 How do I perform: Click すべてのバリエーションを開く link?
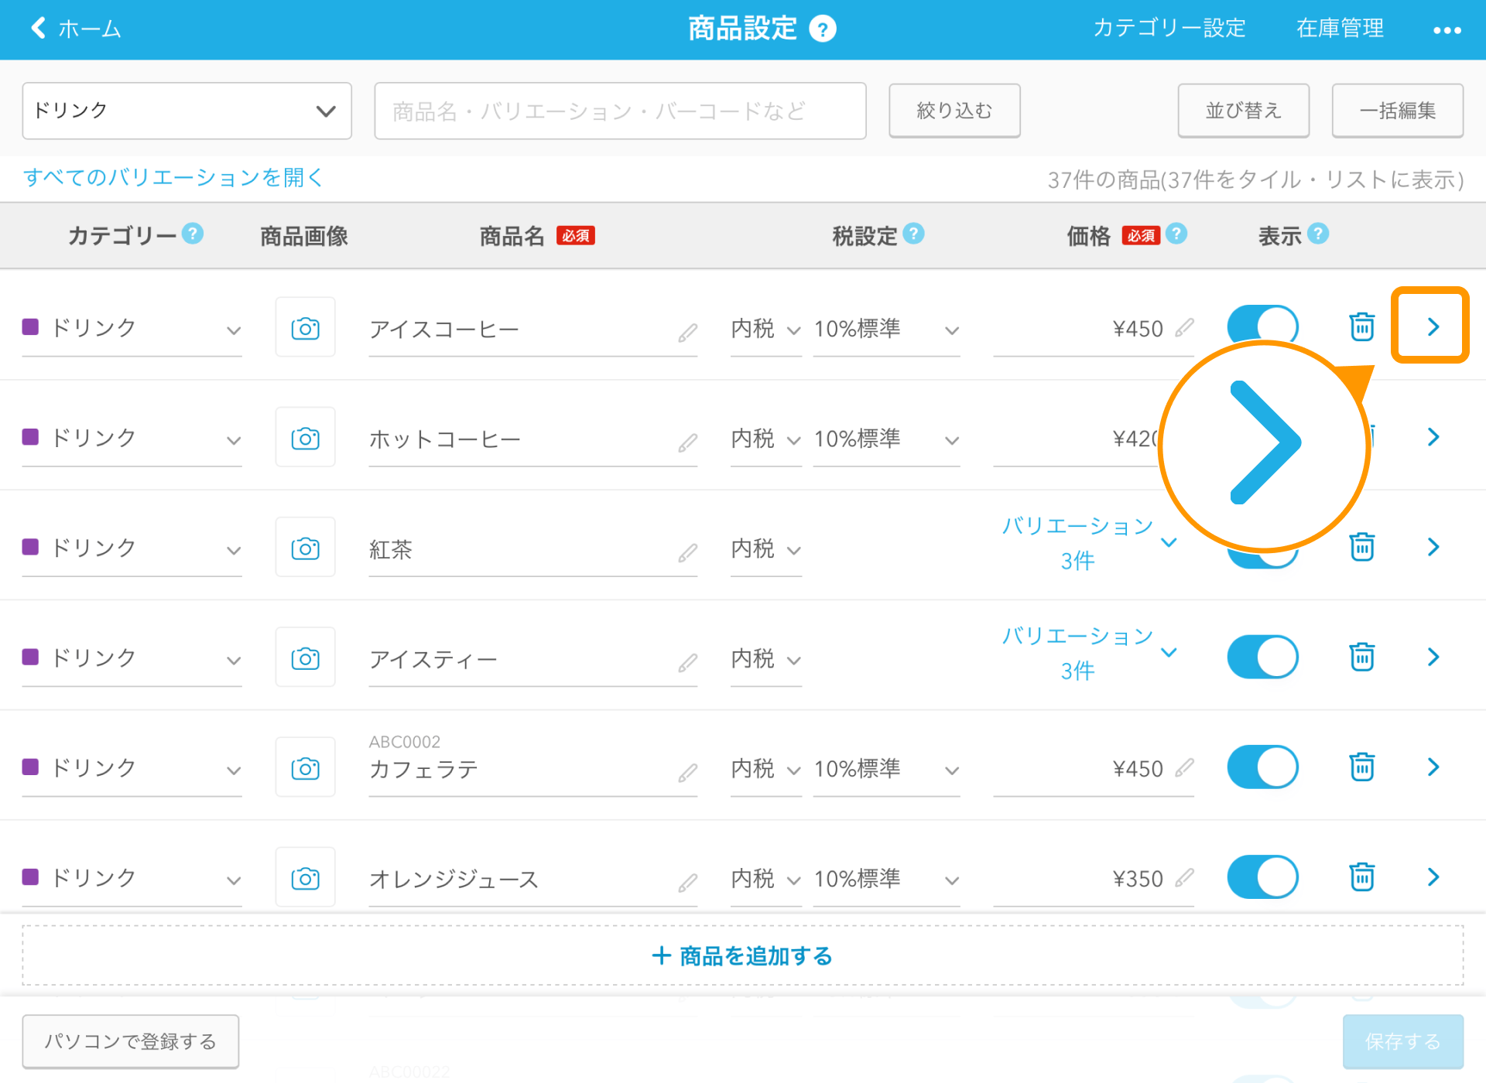(173, 177)
